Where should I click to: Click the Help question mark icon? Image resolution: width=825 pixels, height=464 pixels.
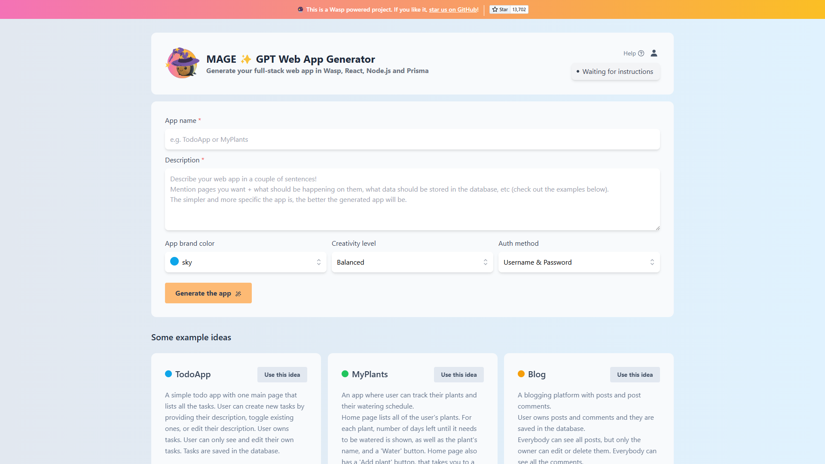coord(641,53)
